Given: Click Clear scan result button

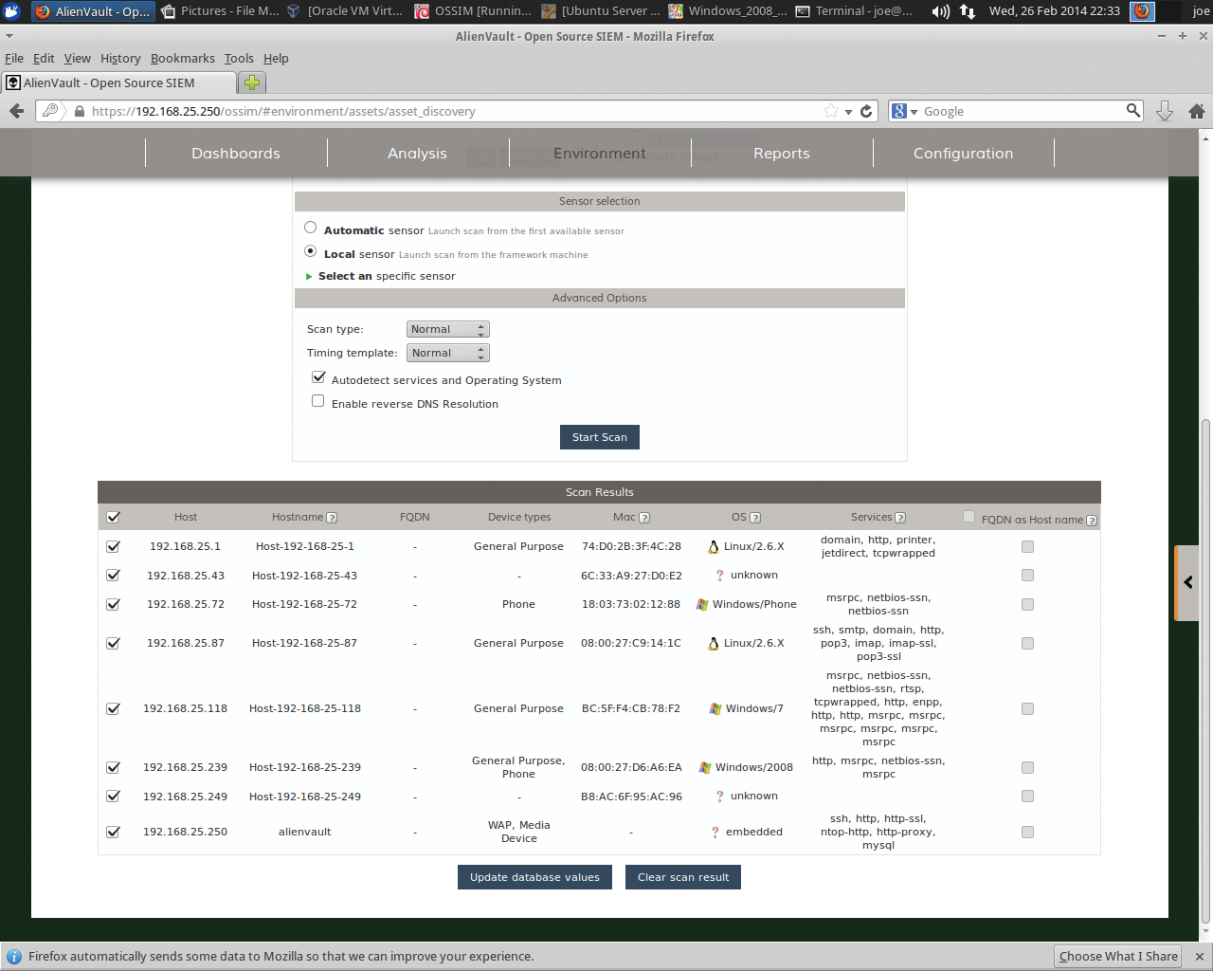Looking at the screenshot, I should (683, 877).
